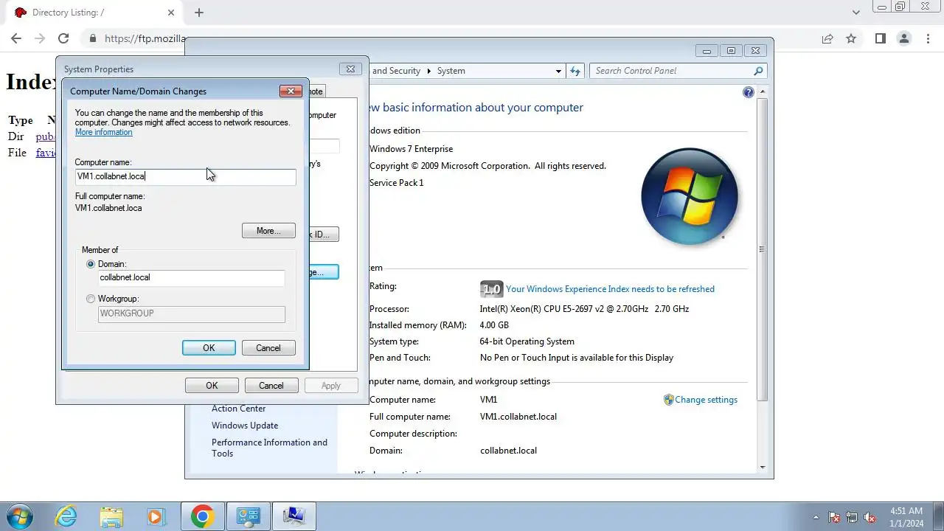Bookmark this page star icon
The width and height of the screenshot is (944, 531).
(851, 38)
